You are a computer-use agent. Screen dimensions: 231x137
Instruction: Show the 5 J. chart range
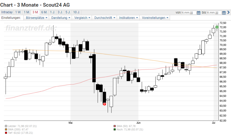[68, 12]
